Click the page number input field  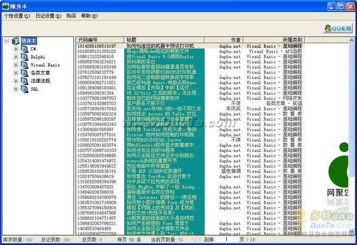[x=226, y=239]
